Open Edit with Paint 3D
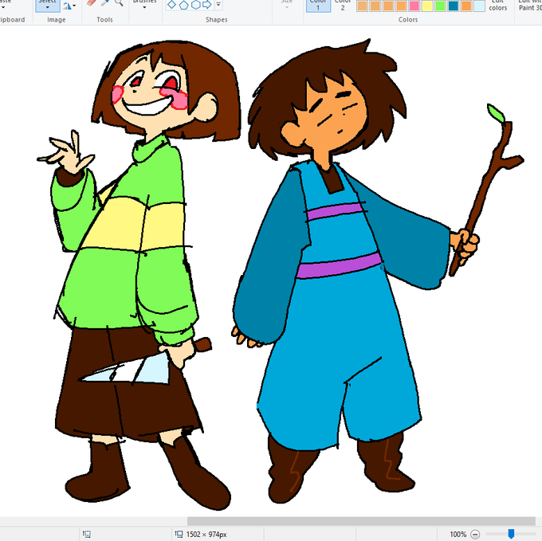This screenshot has width=542, height=541. click(x=529, y=6)
